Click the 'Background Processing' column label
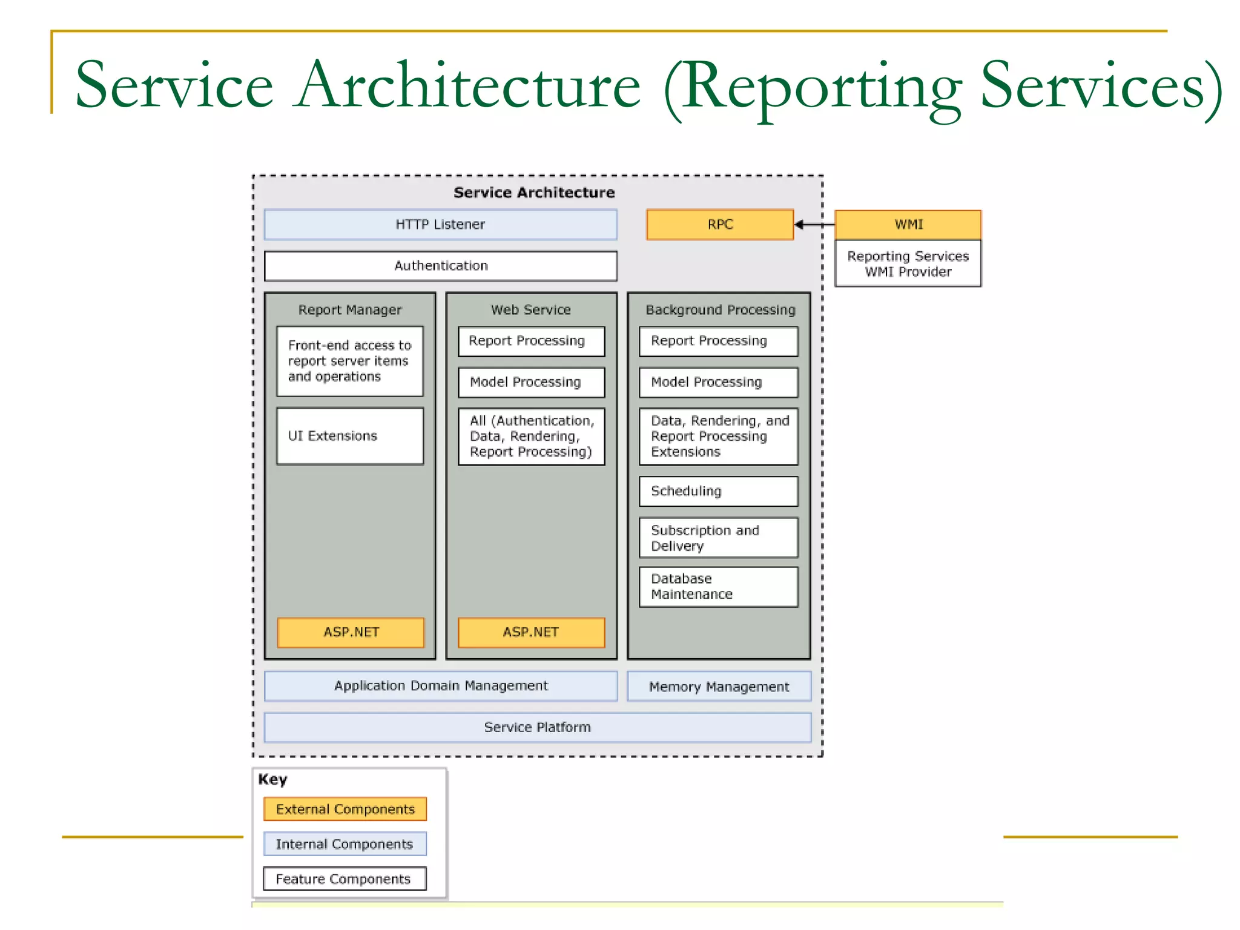 [721, 309]
